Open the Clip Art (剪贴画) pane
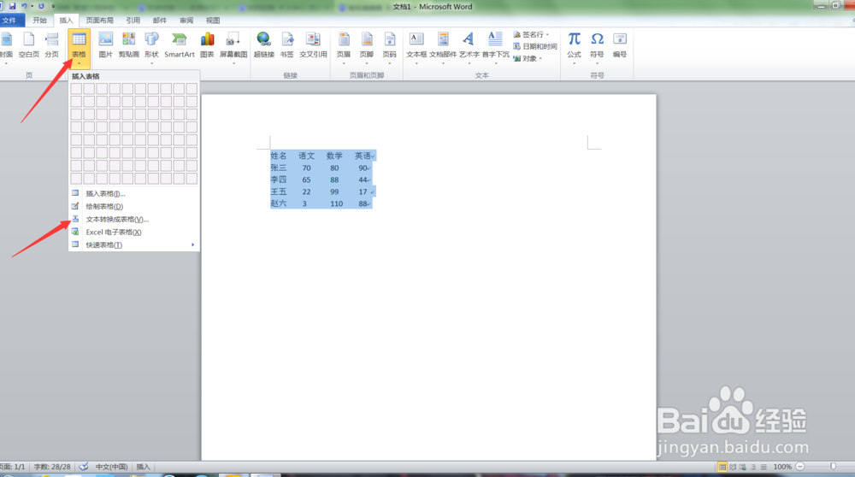This screenshot has width=855, height=477. coord(129,45)
